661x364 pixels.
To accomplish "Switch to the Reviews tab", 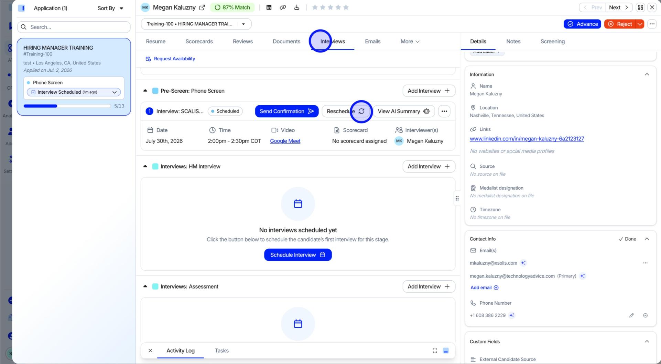I will [x=243, y=42].
